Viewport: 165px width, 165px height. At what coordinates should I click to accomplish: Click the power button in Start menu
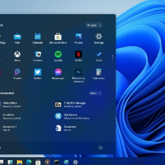click(x=100, y=148)
